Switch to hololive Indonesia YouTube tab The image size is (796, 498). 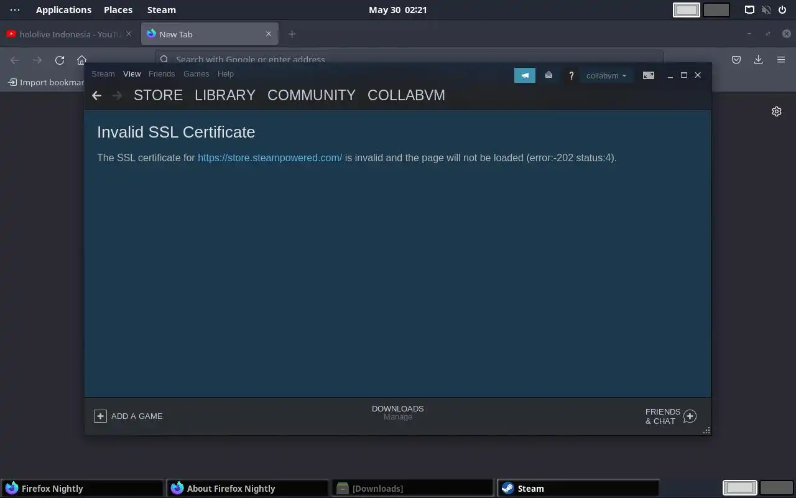[70, 34]
